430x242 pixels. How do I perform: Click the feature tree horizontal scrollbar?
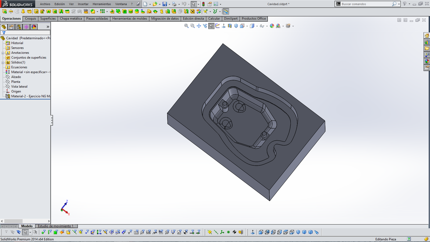tap(25, 221)
